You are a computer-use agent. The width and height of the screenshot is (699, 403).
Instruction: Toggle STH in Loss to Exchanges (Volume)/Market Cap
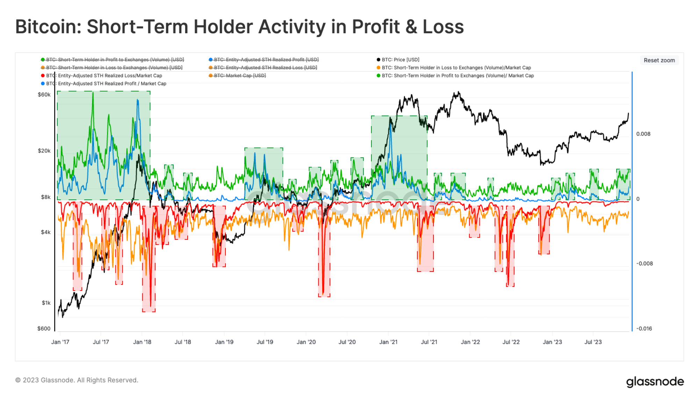pos(456,68)
